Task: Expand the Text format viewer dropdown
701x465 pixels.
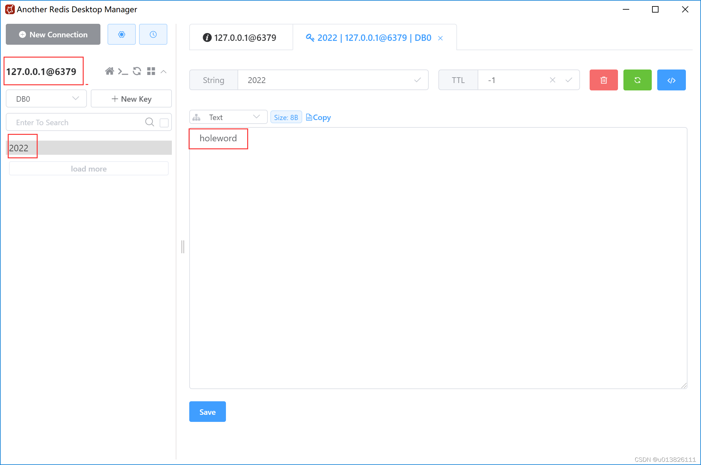Action: point(228,117)
